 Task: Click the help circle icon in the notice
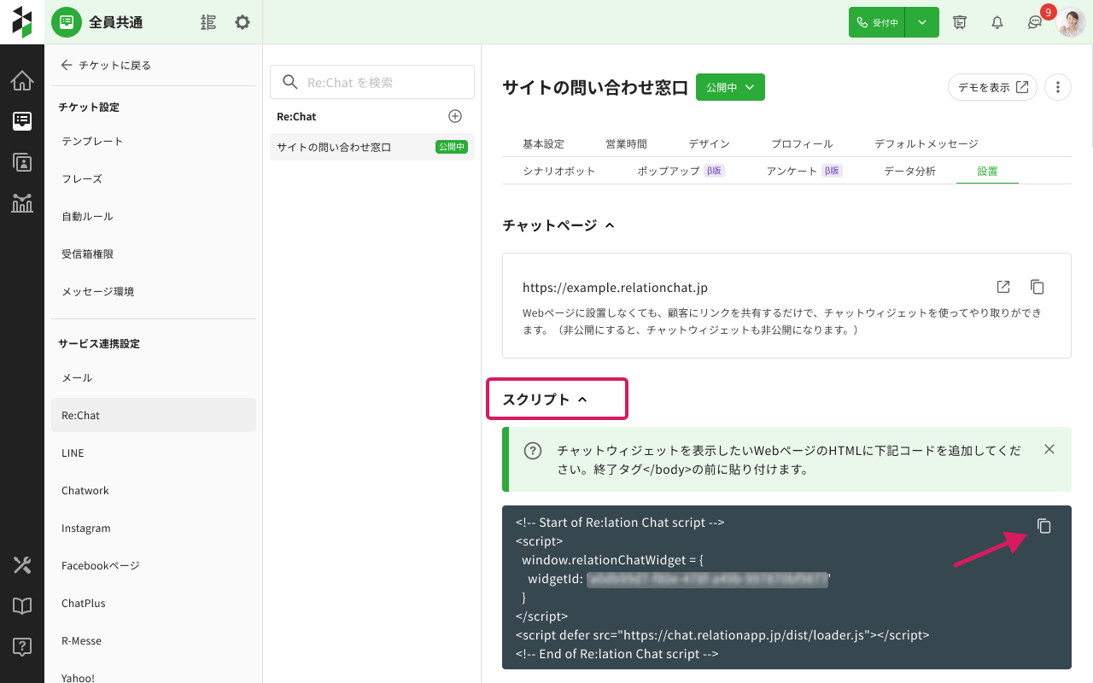pyautogui.click(x=533, y=450)
